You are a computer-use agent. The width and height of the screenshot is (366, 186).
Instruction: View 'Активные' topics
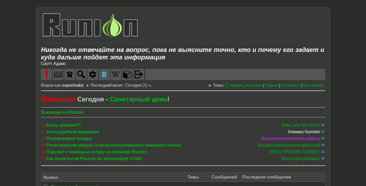click(x=290, y=85)
